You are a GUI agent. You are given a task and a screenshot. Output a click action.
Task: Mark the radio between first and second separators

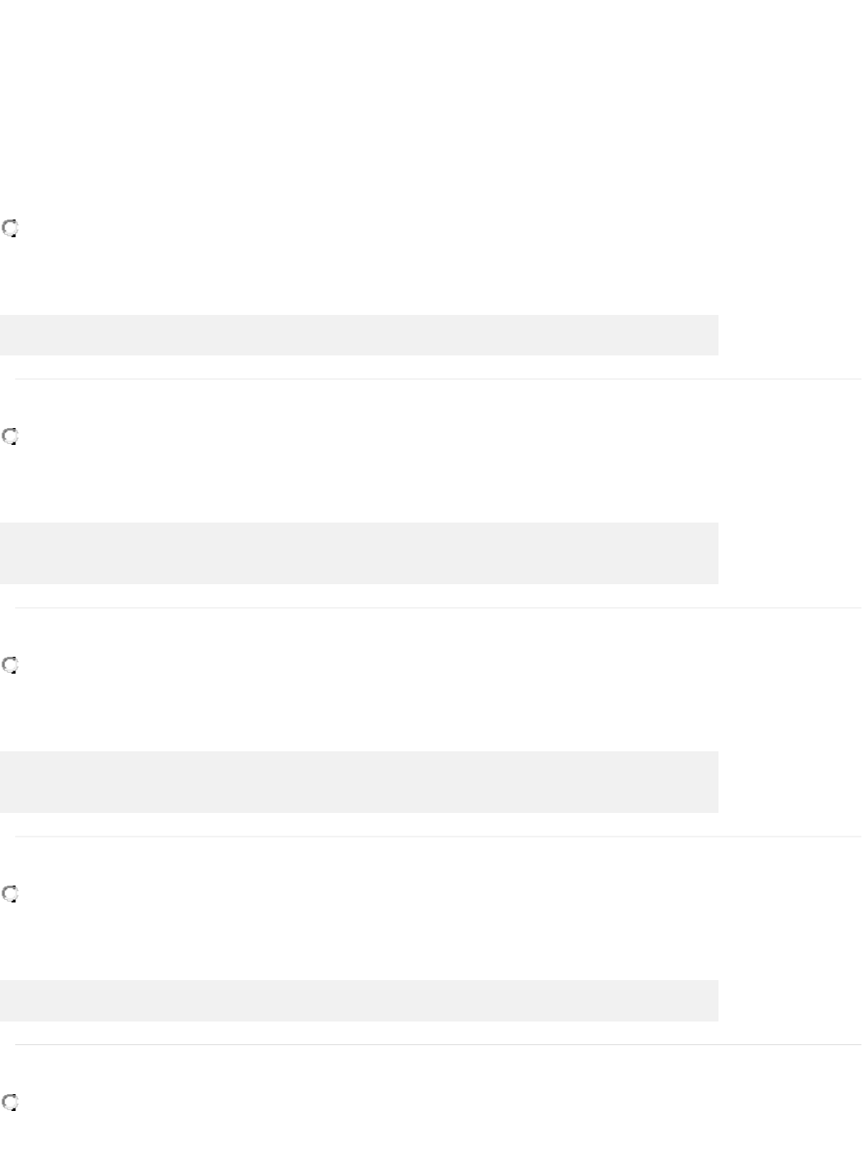click(x=10, y=436)
